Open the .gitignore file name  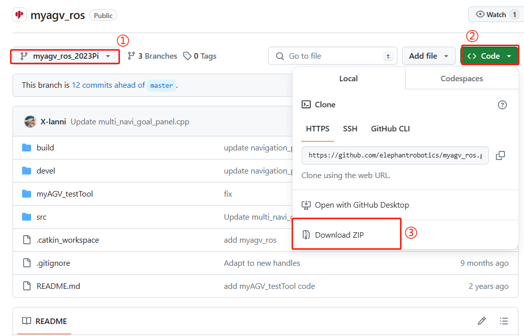pos(53,263)
